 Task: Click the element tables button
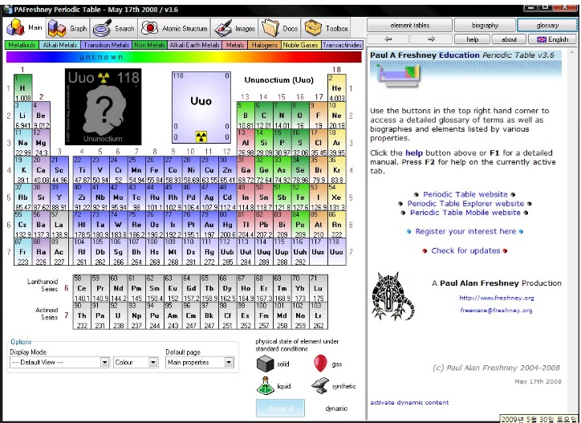(409, 25)
